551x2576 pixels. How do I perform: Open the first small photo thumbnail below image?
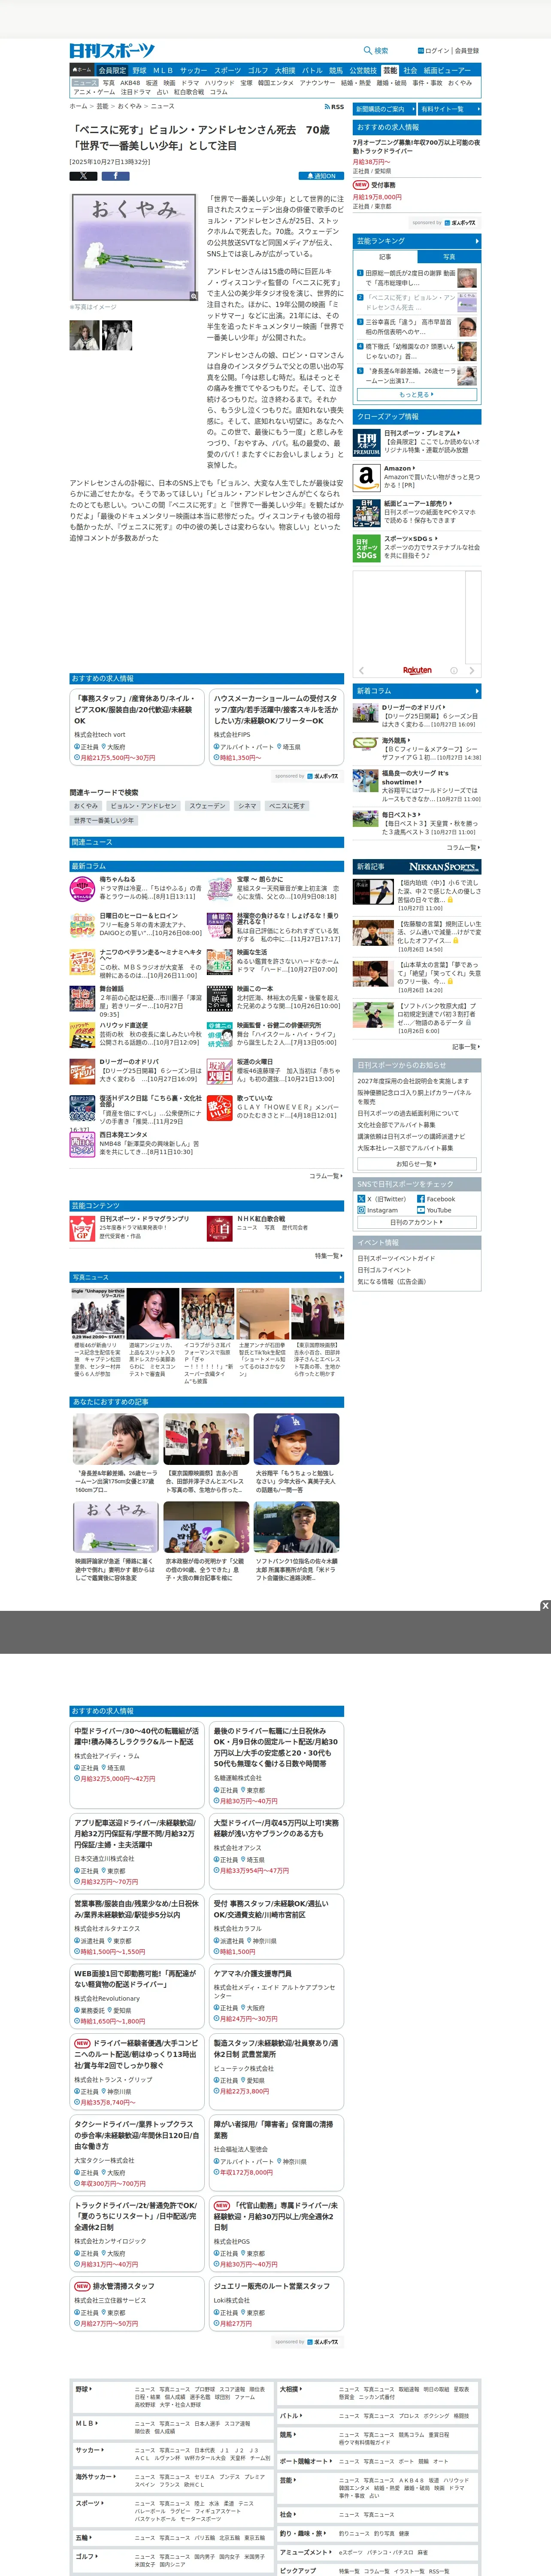tap(84, 335)
